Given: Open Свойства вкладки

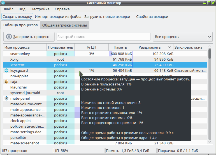Looking at the screenshot, I should click(152, 16).
